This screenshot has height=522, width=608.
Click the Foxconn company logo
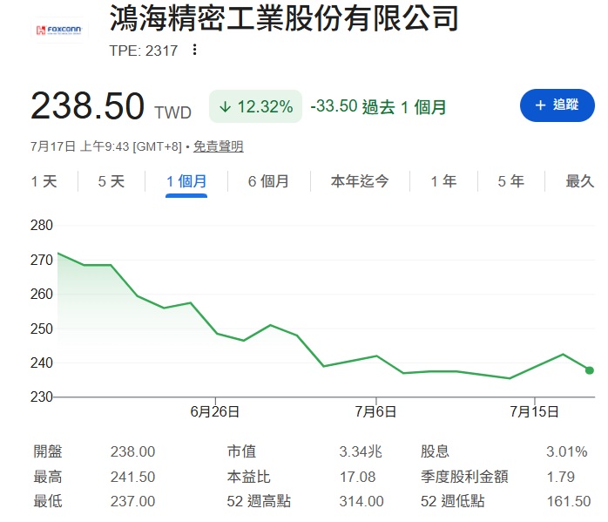coord(59,31)
